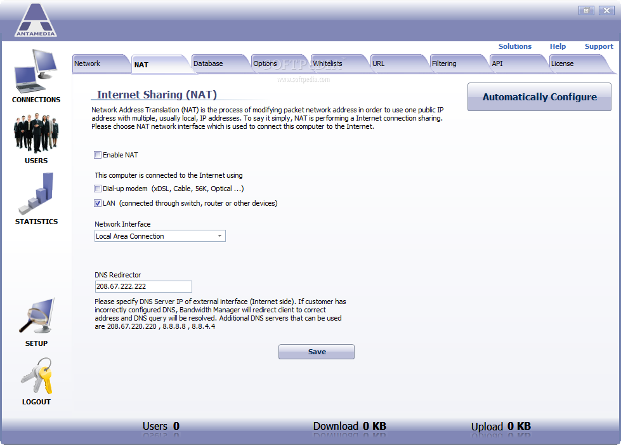Open the Support link
Screen dimensions: 621x445
tap(599, 46)
